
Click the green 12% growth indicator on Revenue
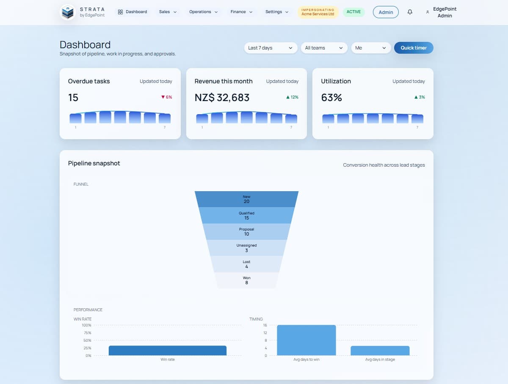pos(291,97)
